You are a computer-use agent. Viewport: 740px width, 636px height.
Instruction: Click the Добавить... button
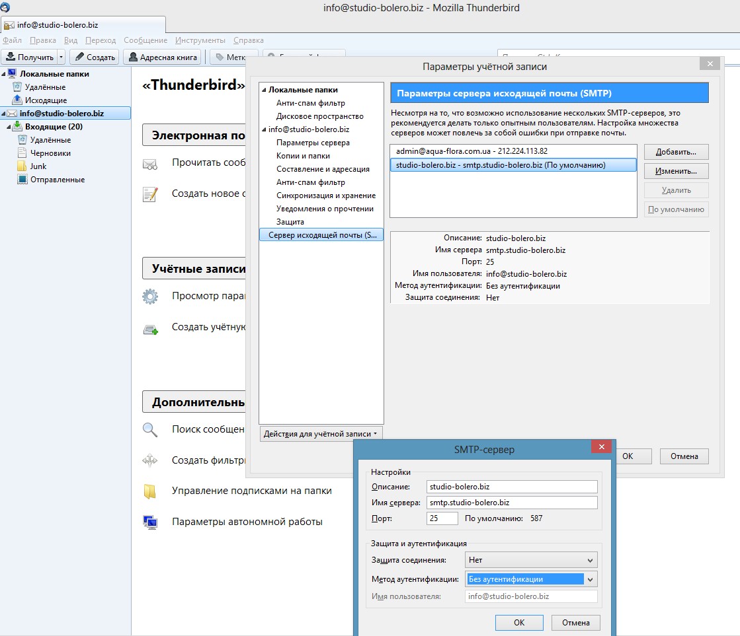coord(676,152)
